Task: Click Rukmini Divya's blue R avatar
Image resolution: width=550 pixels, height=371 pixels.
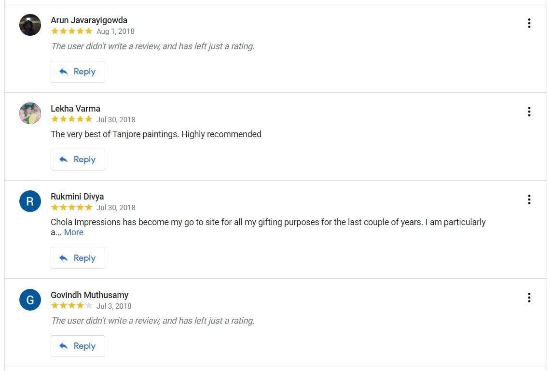Action: tap(30, 201)
